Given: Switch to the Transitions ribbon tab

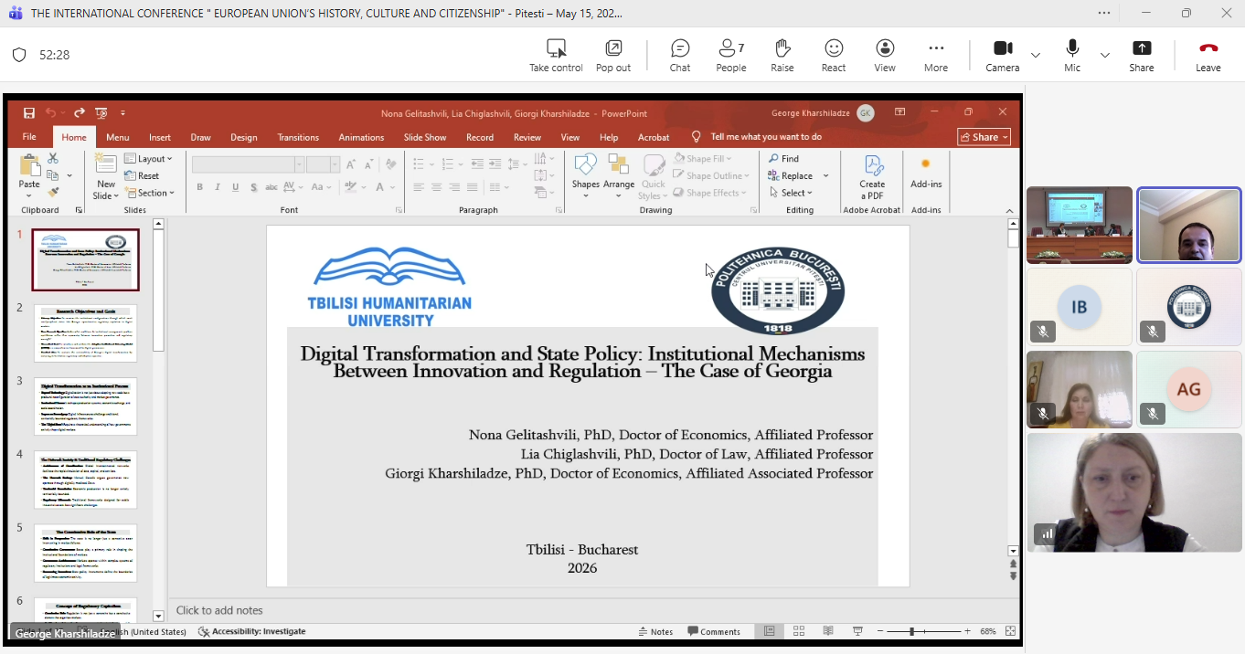Looking at the screenshot, I should click(298, 137).
